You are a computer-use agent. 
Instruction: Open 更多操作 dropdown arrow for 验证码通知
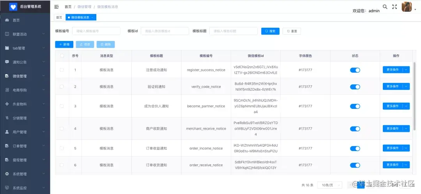tap(406, 86)
